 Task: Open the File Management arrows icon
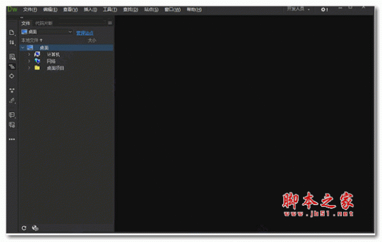pyautogui.click(x=11, y=43)
